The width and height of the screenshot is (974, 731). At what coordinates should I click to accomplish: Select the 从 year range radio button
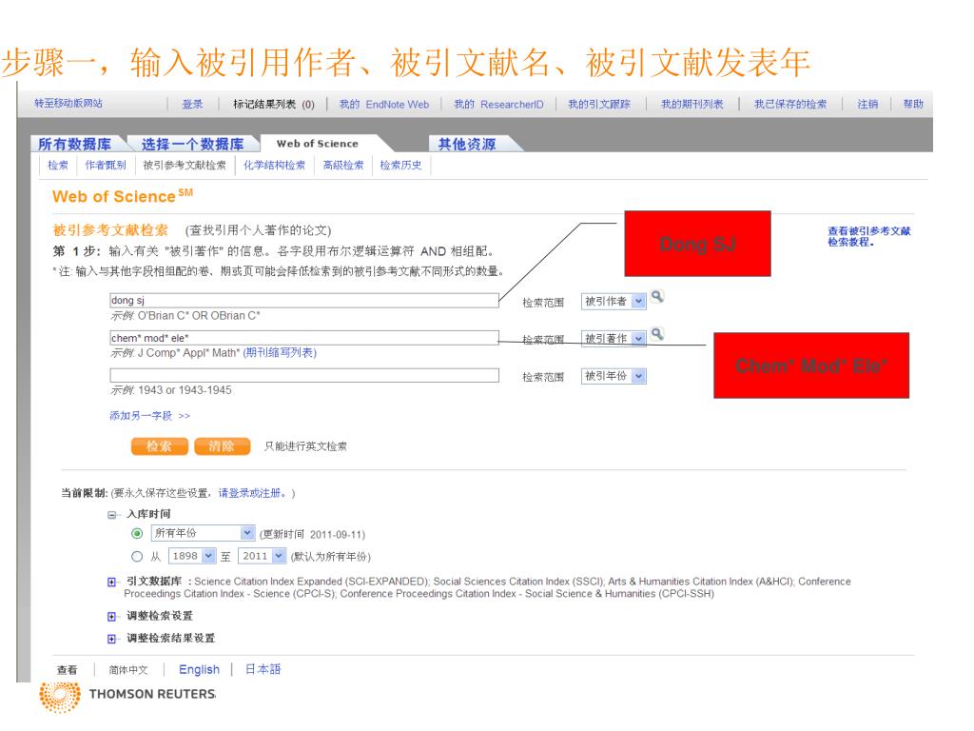137,556
